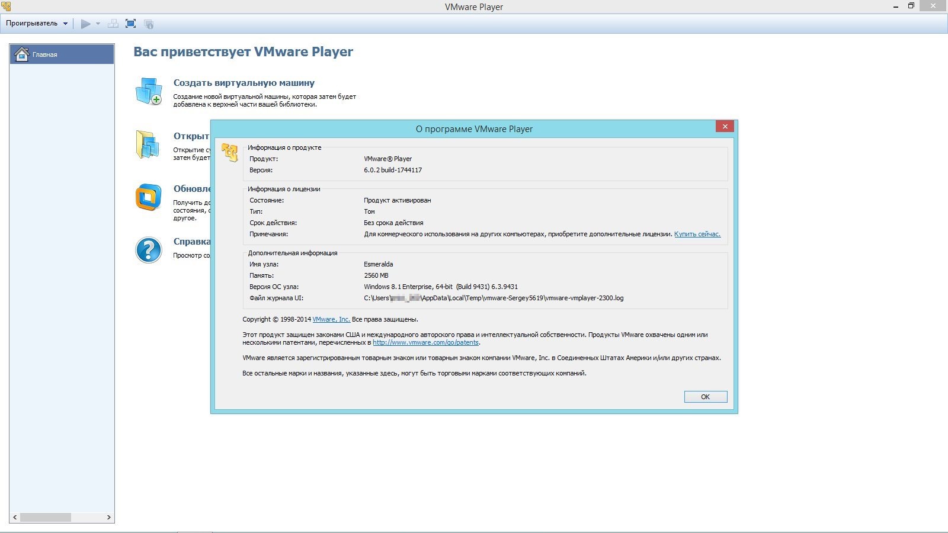Viewport: 948px width, 533px height.
Task: Click the VMware logo in About dialog
Action: point(229,152)
